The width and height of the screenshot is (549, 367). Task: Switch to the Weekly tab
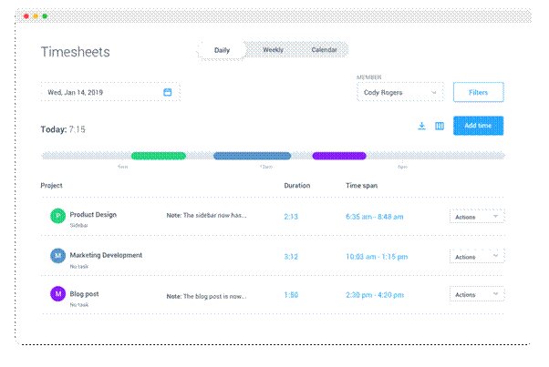point(273,50)
